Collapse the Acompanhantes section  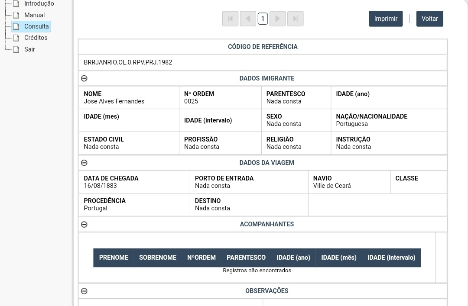tap(84, 224)
